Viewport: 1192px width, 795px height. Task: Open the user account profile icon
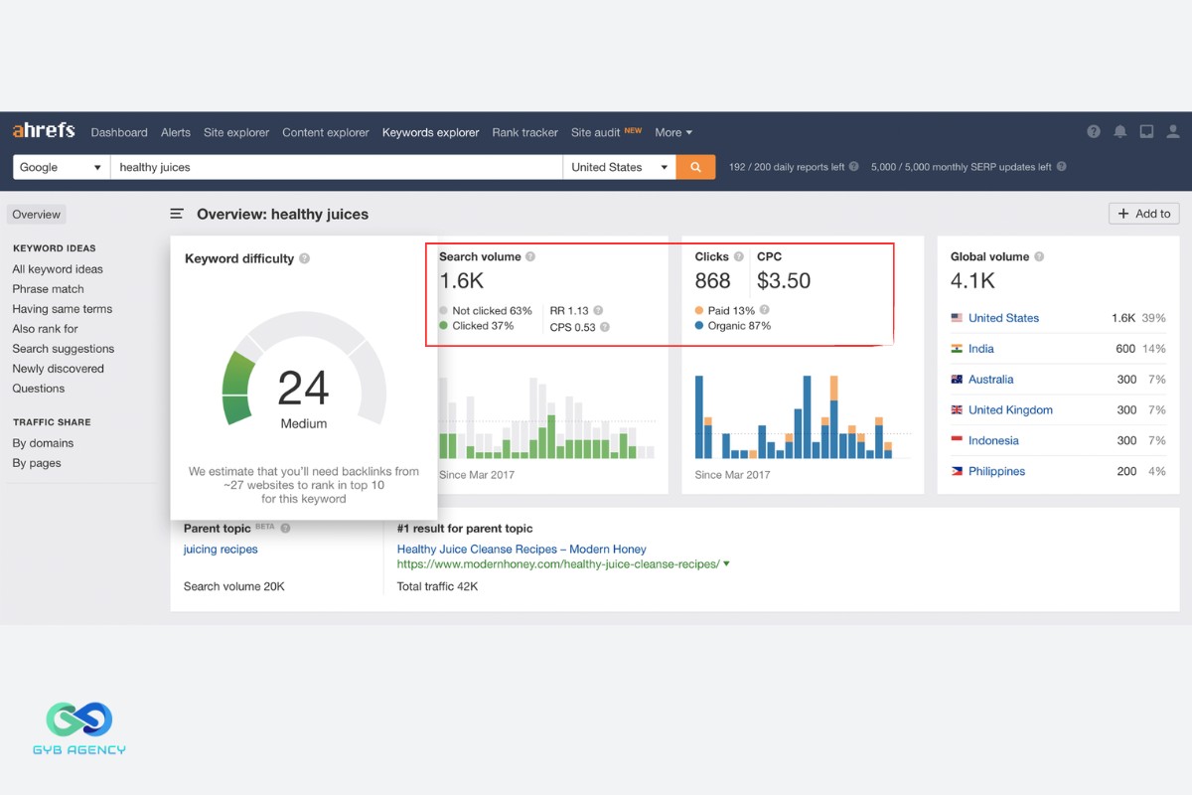pos(1173,132)
